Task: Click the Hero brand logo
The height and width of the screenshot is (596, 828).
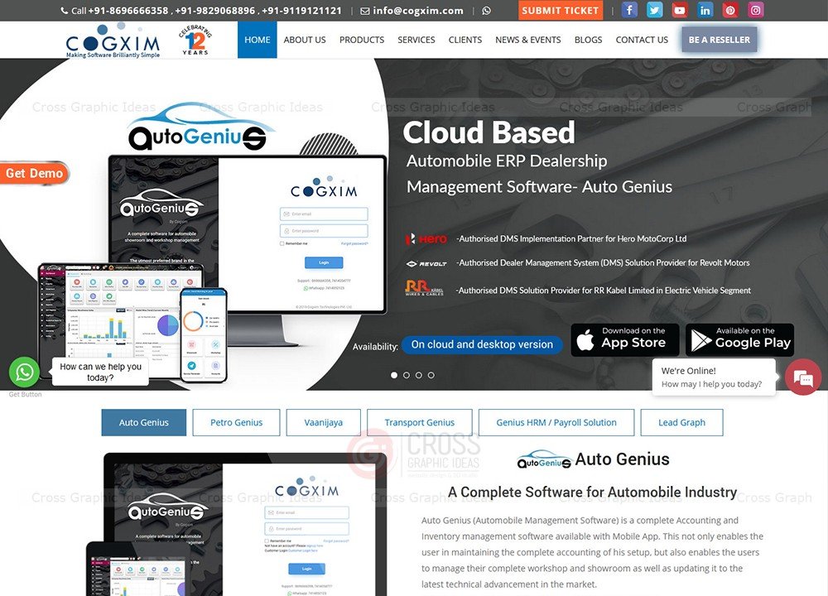Action: [x=426, y=239]
